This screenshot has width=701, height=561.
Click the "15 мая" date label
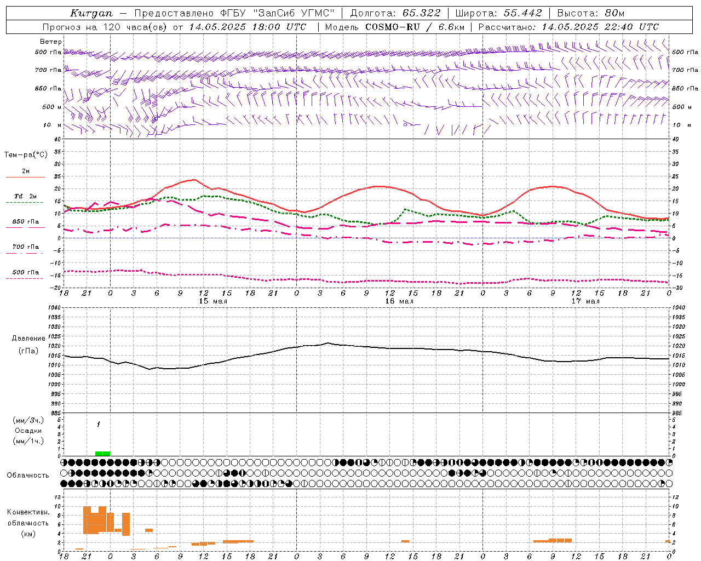212,301
